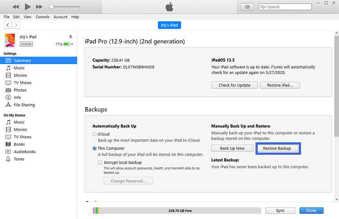Select This Computer backup option
Viewport: 339px width, 219px height.
94,148
